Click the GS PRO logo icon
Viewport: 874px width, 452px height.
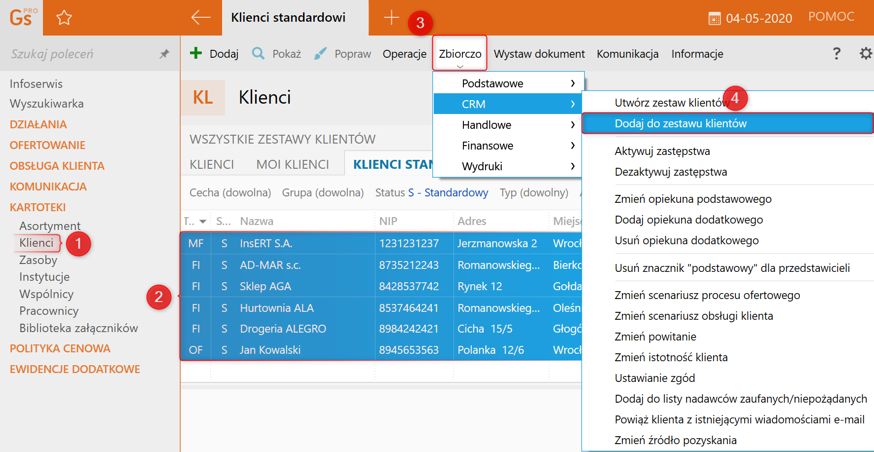click(x=23, y=17)
